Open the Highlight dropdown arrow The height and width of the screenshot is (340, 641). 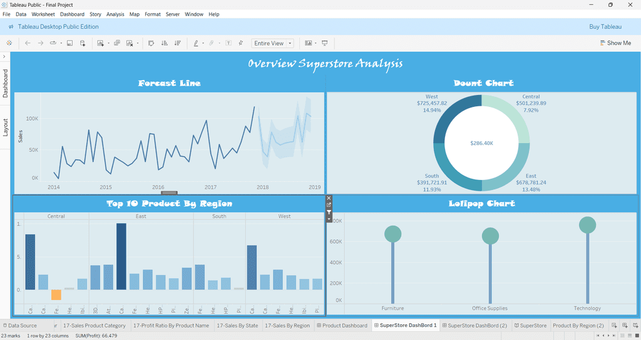tap(203, 43)
